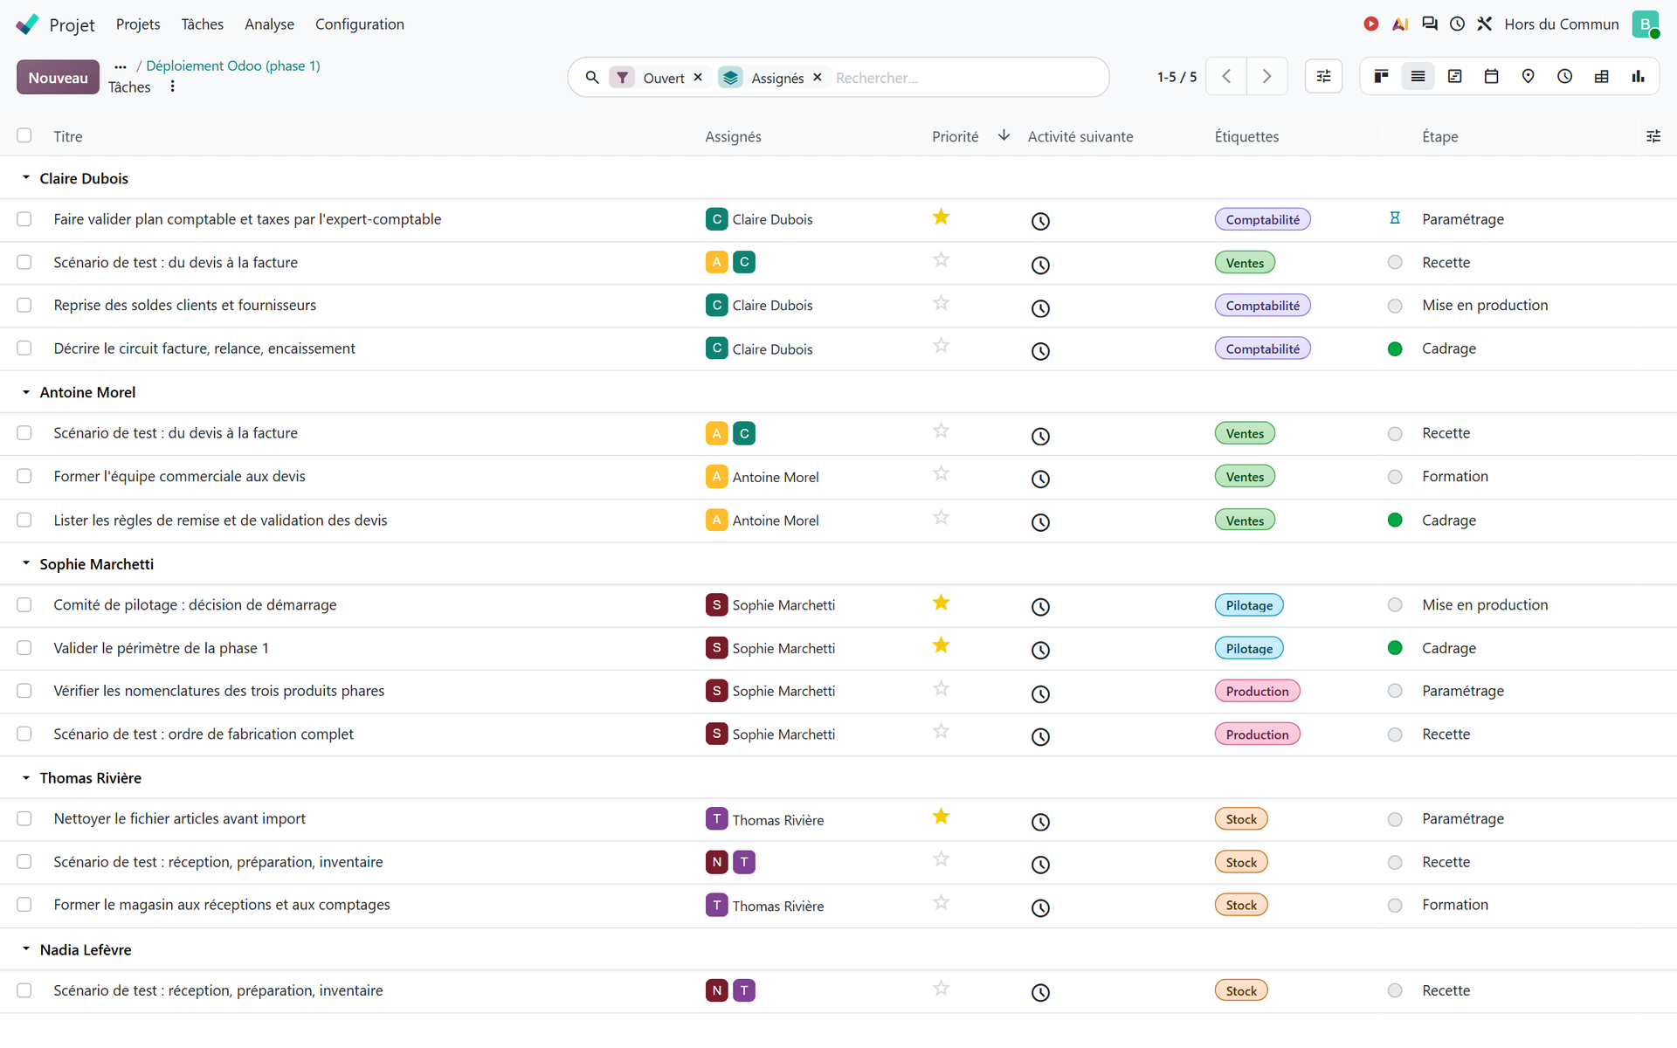1677x1048 pixels.
Task: Click the user avatar in top right
Action: point(1645,24)
